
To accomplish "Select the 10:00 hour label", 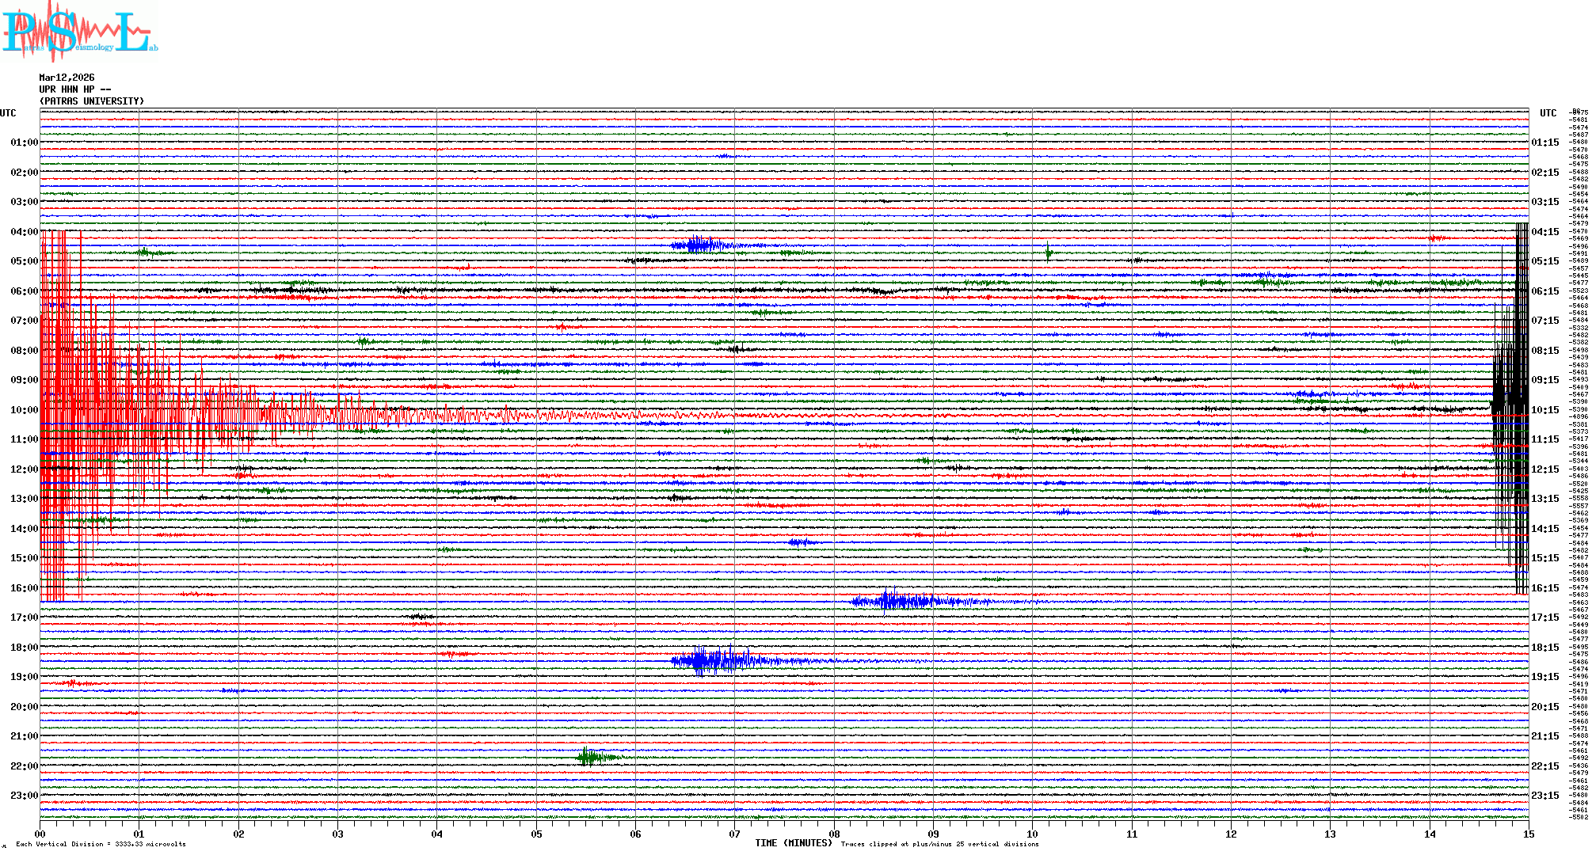I will click(x=24, y=410).
